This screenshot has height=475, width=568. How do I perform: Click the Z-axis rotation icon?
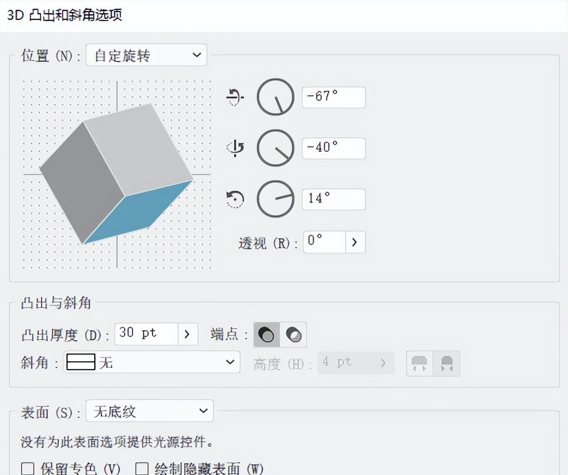[x=235, y=199]
